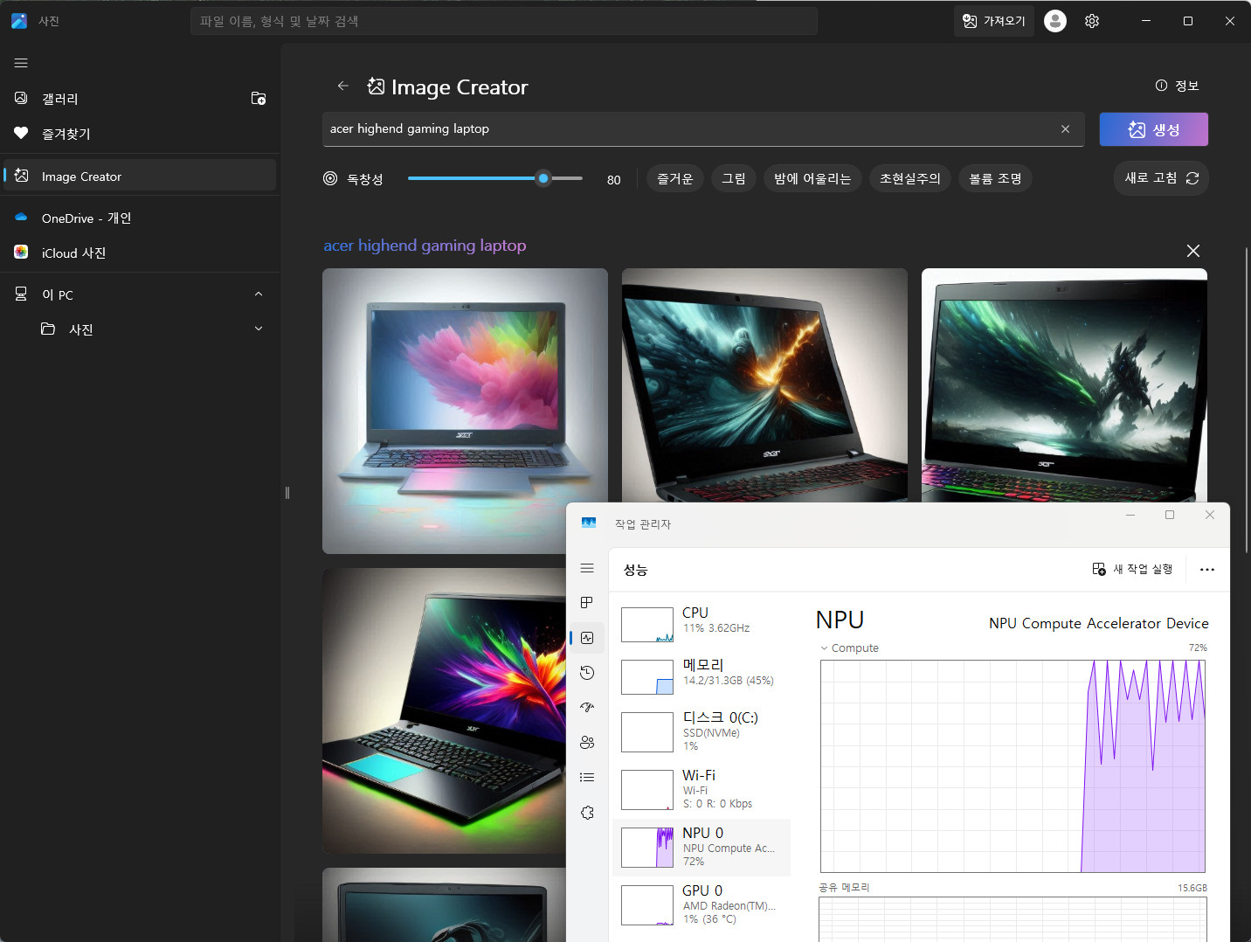Viewport: 1251px width, 942px height.
Task: Select NPU 0 in performance list
Action: [x=702, y=847]
